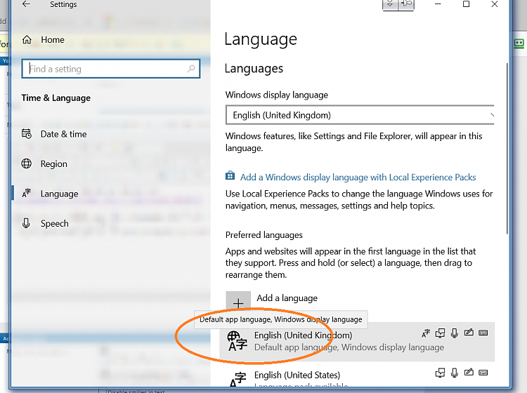Click United Kingdom speech recognition microphone icon
The image size is (527, 393).
[455, 333]
